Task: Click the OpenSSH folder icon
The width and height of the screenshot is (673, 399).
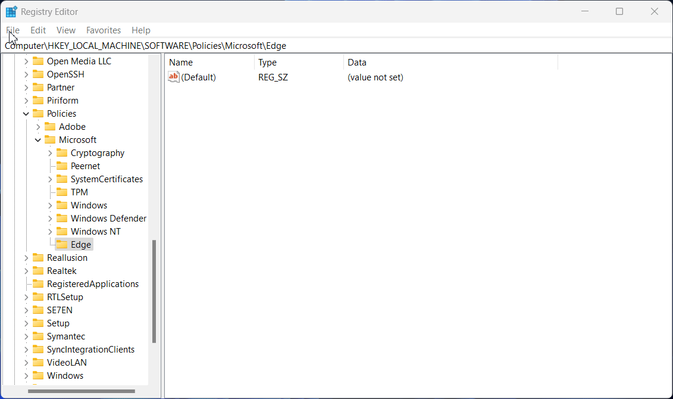Action: 38,74
